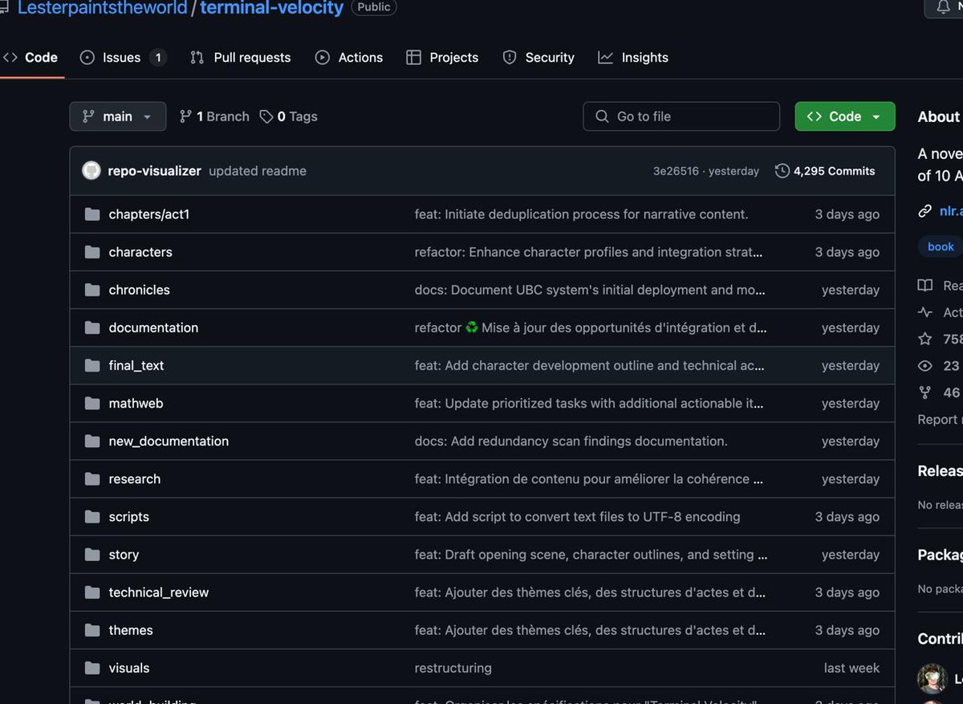Image resolution: width=963 pixels, height=704 pixels.
Task: Click the commit history clock icon
Action: click(781, 170)
